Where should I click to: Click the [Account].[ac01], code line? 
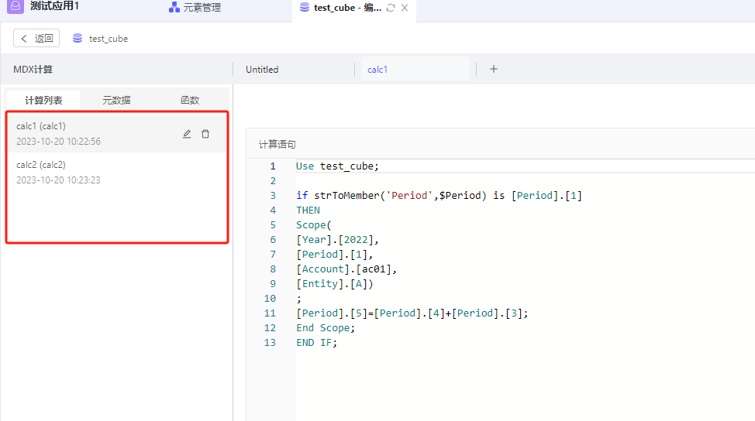[x=346, y=269]
